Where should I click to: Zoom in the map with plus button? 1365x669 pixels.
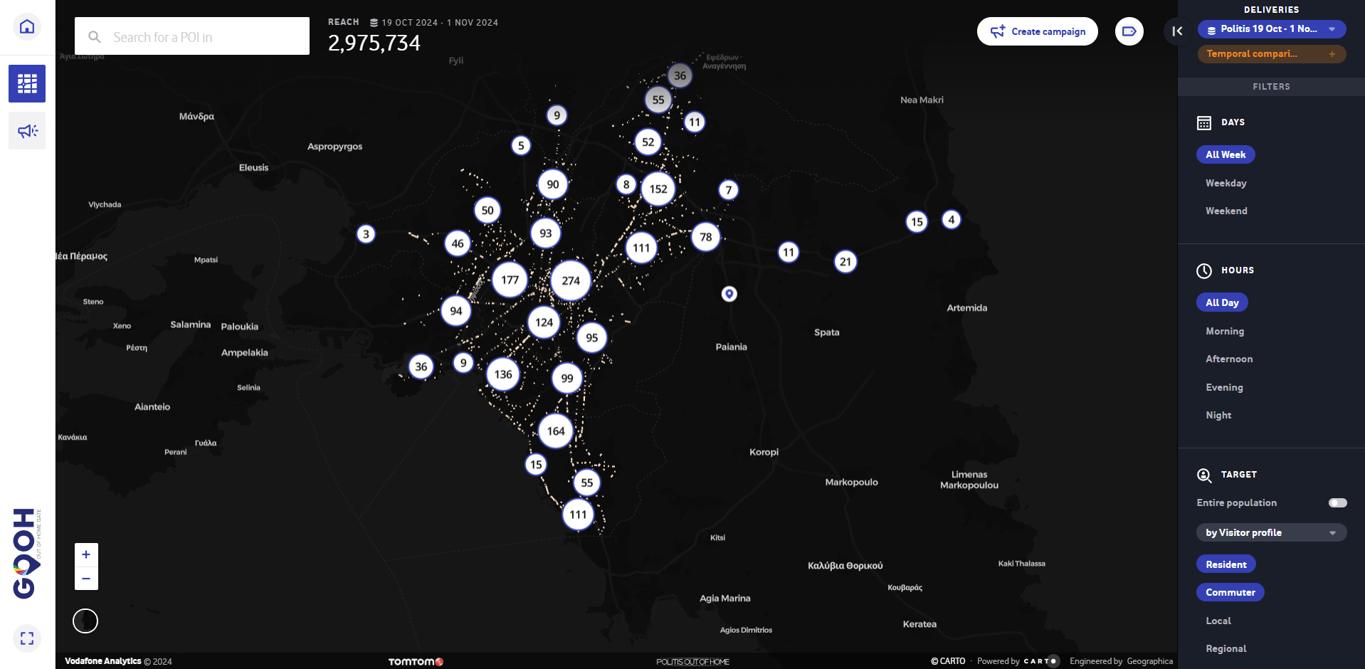tap(86, 554)
